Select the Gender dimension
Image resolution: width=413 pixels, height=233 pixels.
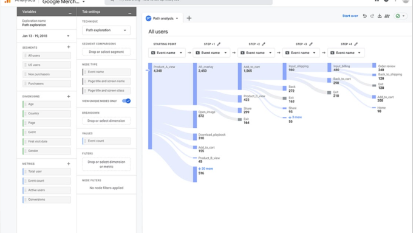(x=47, y=151)
